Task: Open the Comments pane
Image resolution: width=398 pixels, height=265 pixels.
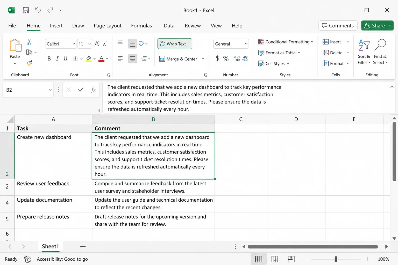Action: 338,26
